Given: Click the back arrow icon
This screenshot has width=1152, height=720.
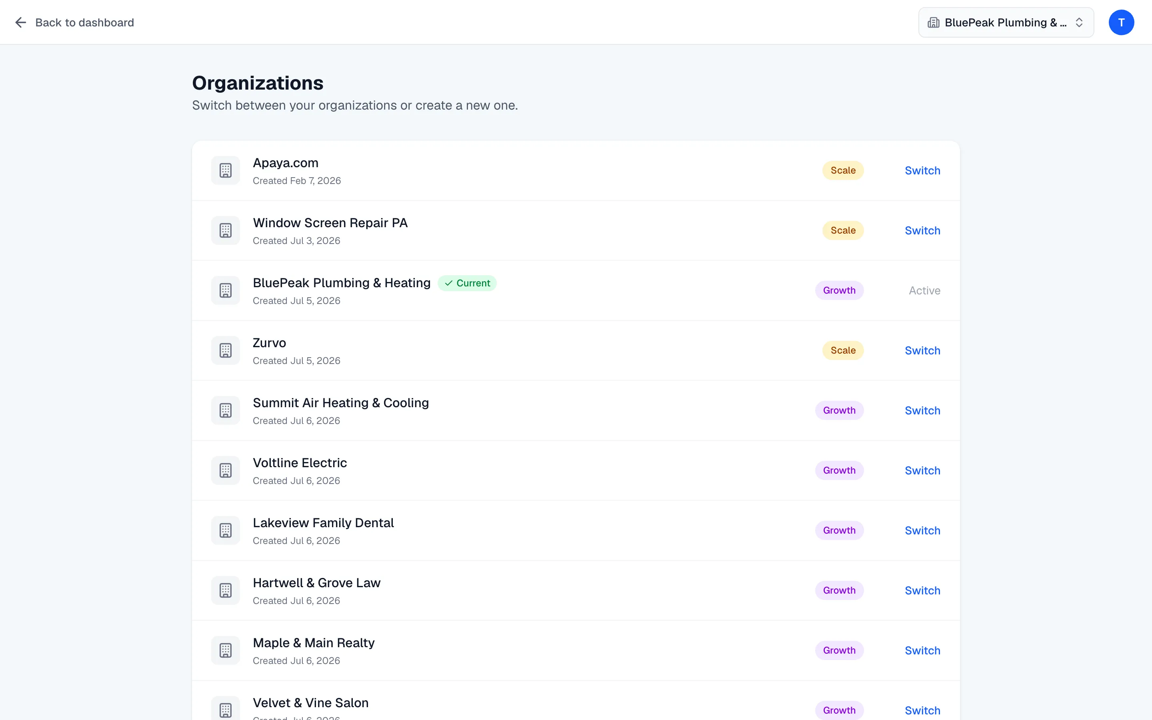Looking at the screenshot, I should (20, 22).
